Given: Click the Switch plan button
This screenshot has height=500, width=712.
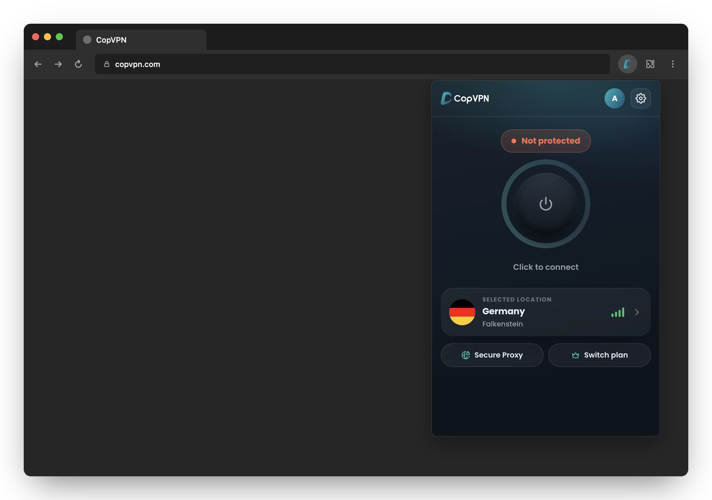Looking at the screenshot, I should pyautogui.click(x=599, y=355).
